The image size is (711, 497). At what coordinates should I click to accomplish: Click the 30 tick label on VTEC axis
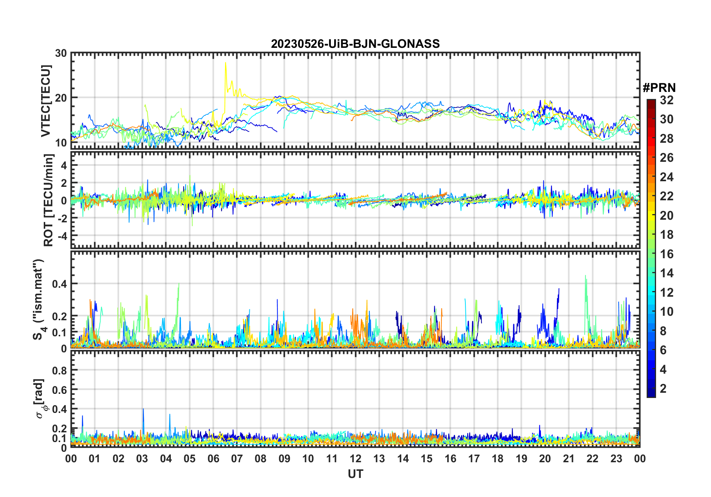point(61,53)
